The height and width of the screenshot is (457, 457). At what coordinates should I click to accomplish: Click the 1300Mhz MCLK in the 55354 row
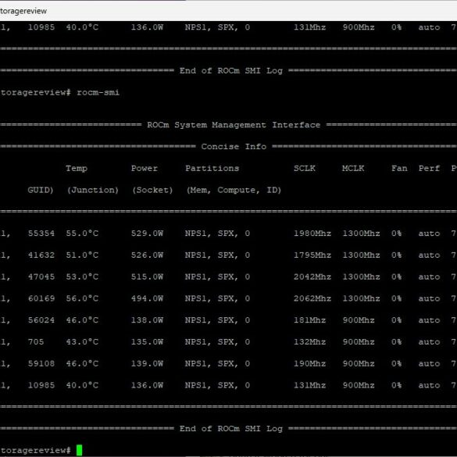coord(362,234)
